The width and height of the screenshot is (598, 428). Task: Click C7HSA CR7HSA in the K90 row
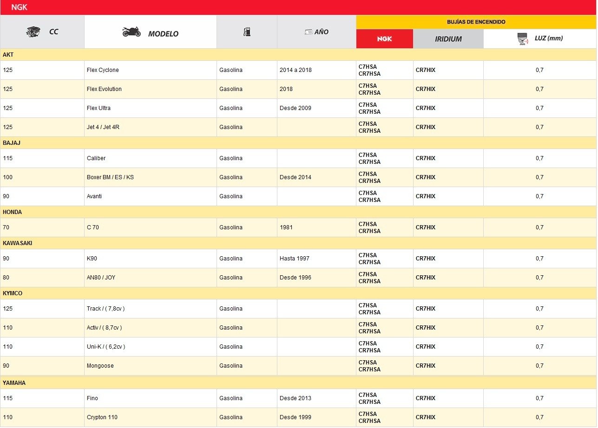pos(369,259)
